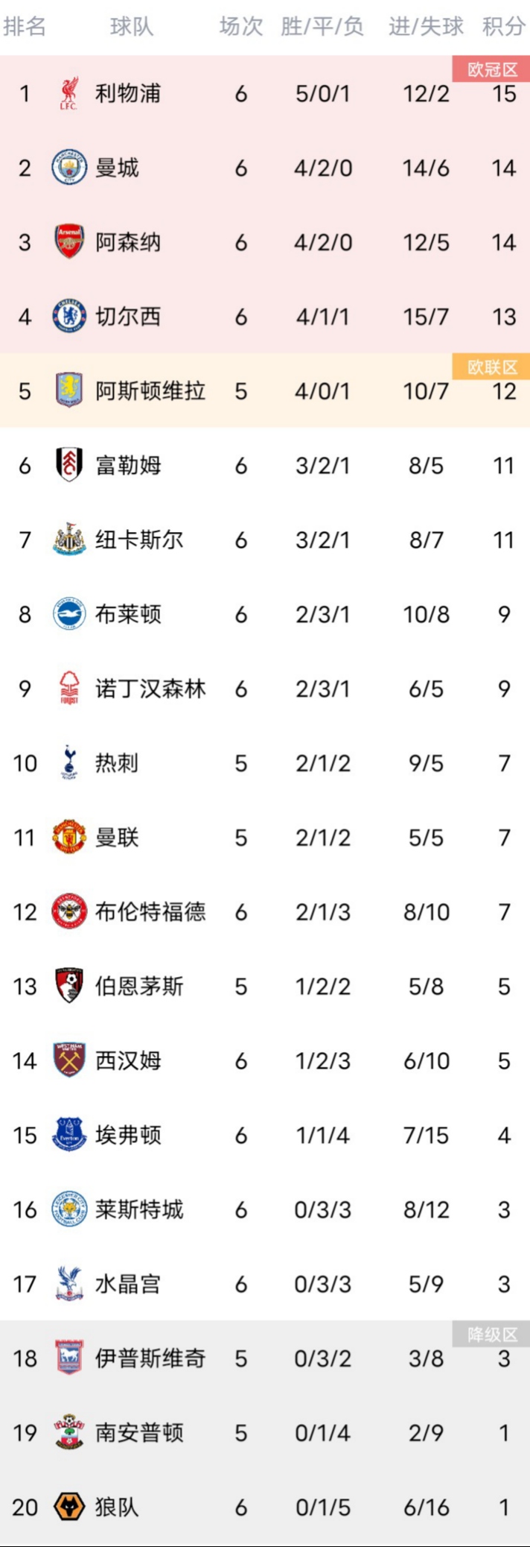Click the Newcastle United crest
This screenshot has width=530, height=1547.
click(68, 540)
